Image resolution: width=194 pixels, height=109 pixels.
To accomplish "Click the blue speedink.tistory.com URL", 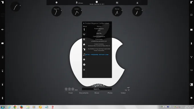I will coord(97,54).
